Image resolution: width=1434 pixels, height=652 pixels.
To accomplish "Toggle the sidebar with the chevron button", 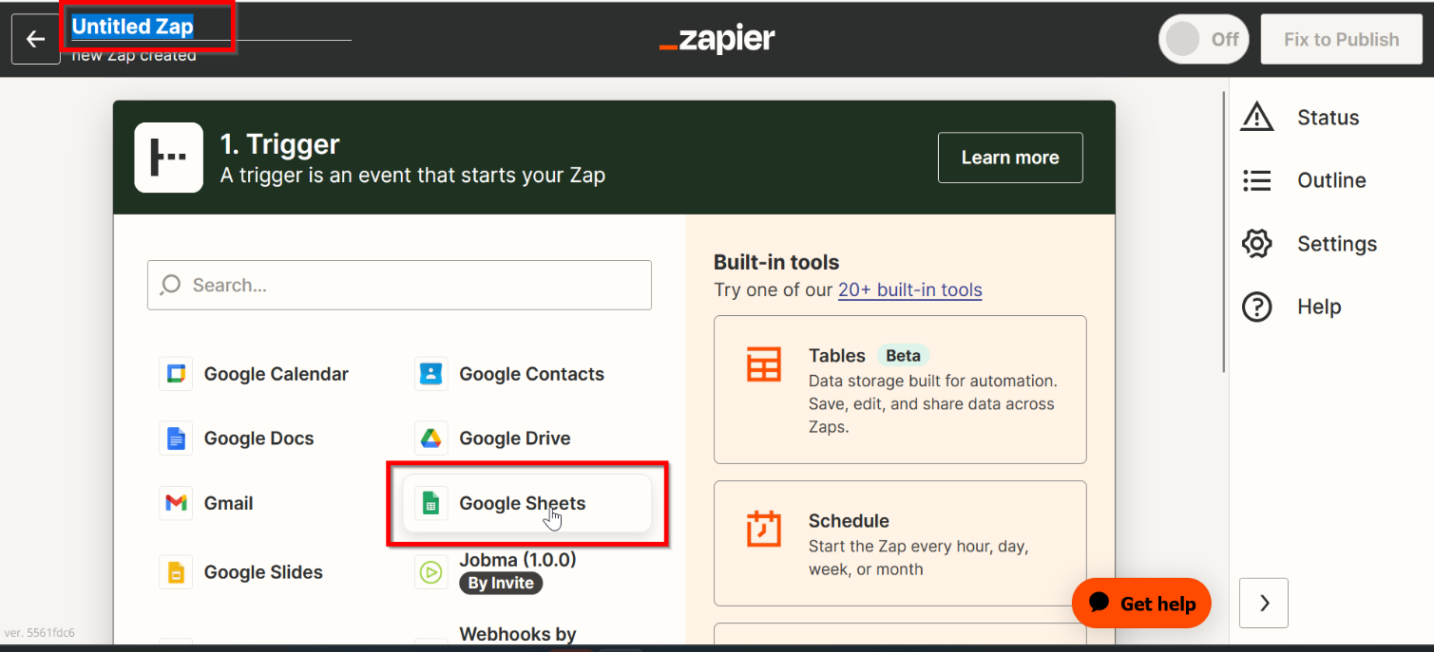I will tap(1264, 604).
